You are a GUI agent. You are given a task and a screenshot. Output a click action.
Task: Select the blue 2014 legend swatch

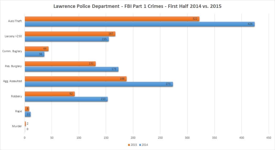click(x=140, y=145)
